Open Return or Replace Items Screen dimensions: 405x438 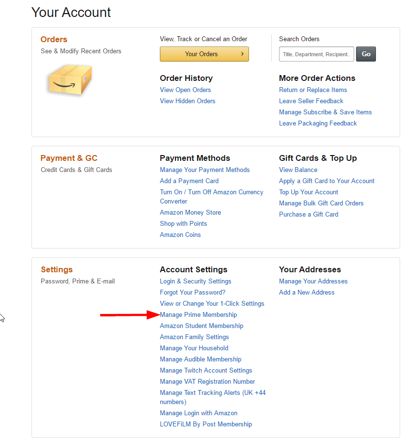[x=313, y=90]
